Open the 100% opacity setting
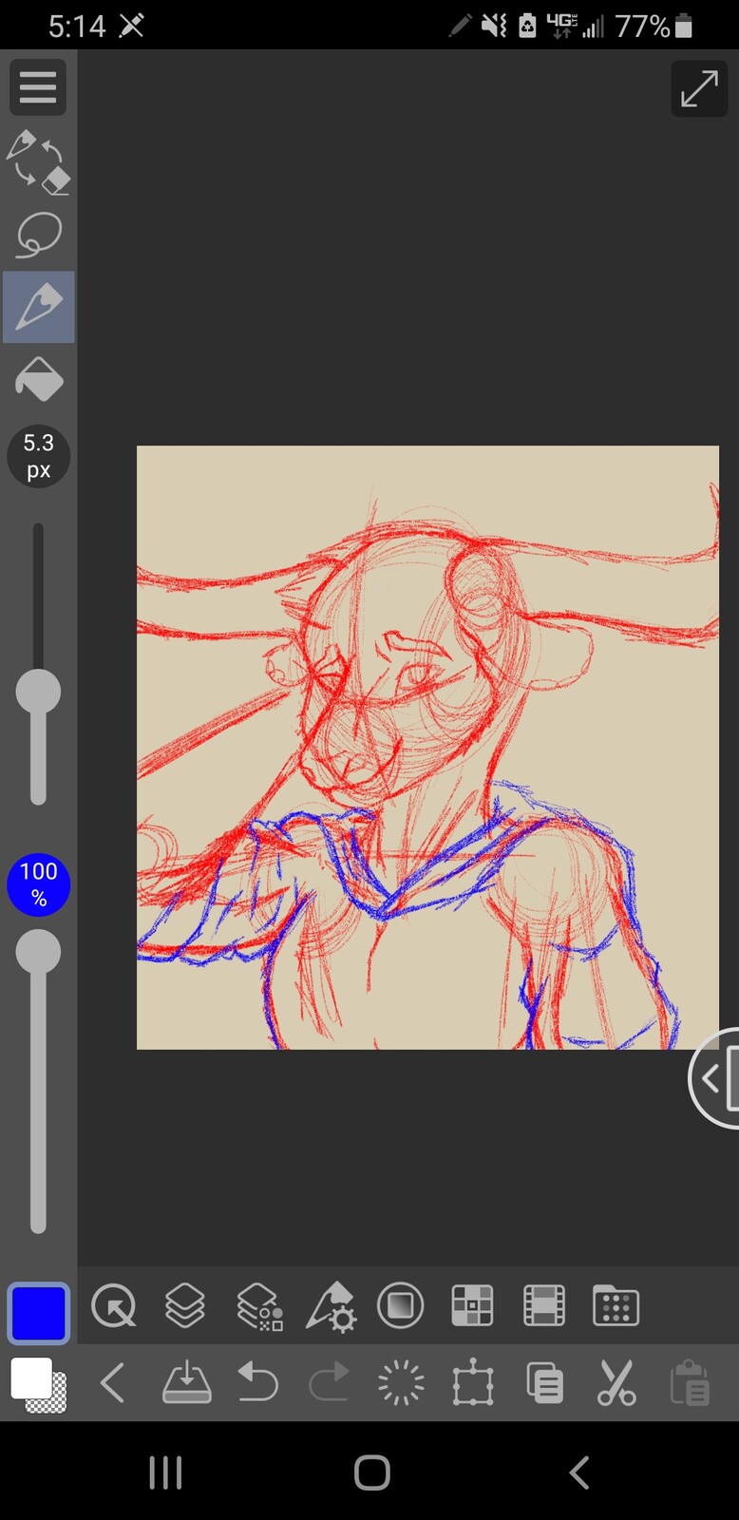 coord(38,884)
